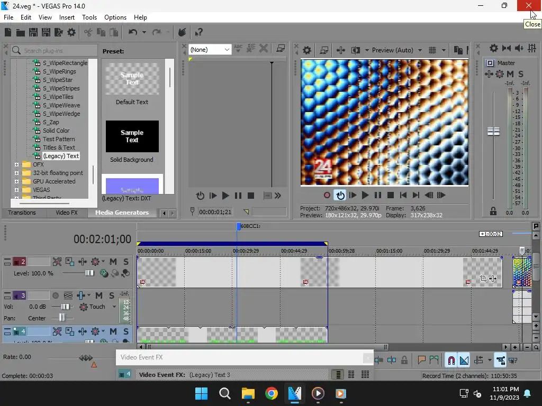Click the taskbar Search icon
Screen dimensions: 542x406
click(224, 393)
